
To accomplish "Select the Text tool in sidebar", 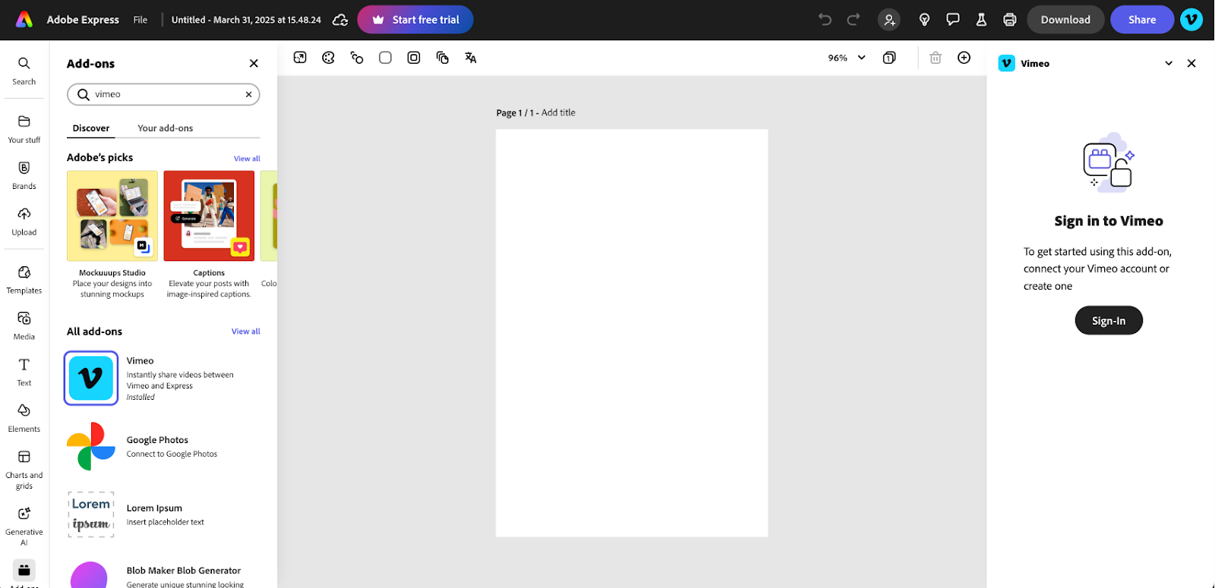I will point(24,371).
